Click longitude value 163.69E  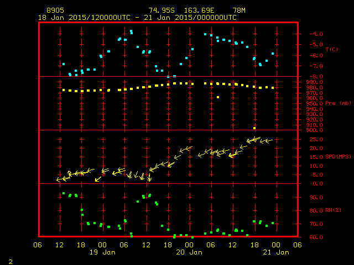(199, 10)
